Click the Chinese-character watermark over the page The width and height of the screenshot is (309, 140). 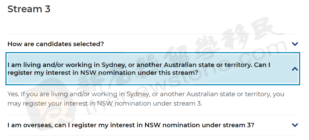[177, 55]
